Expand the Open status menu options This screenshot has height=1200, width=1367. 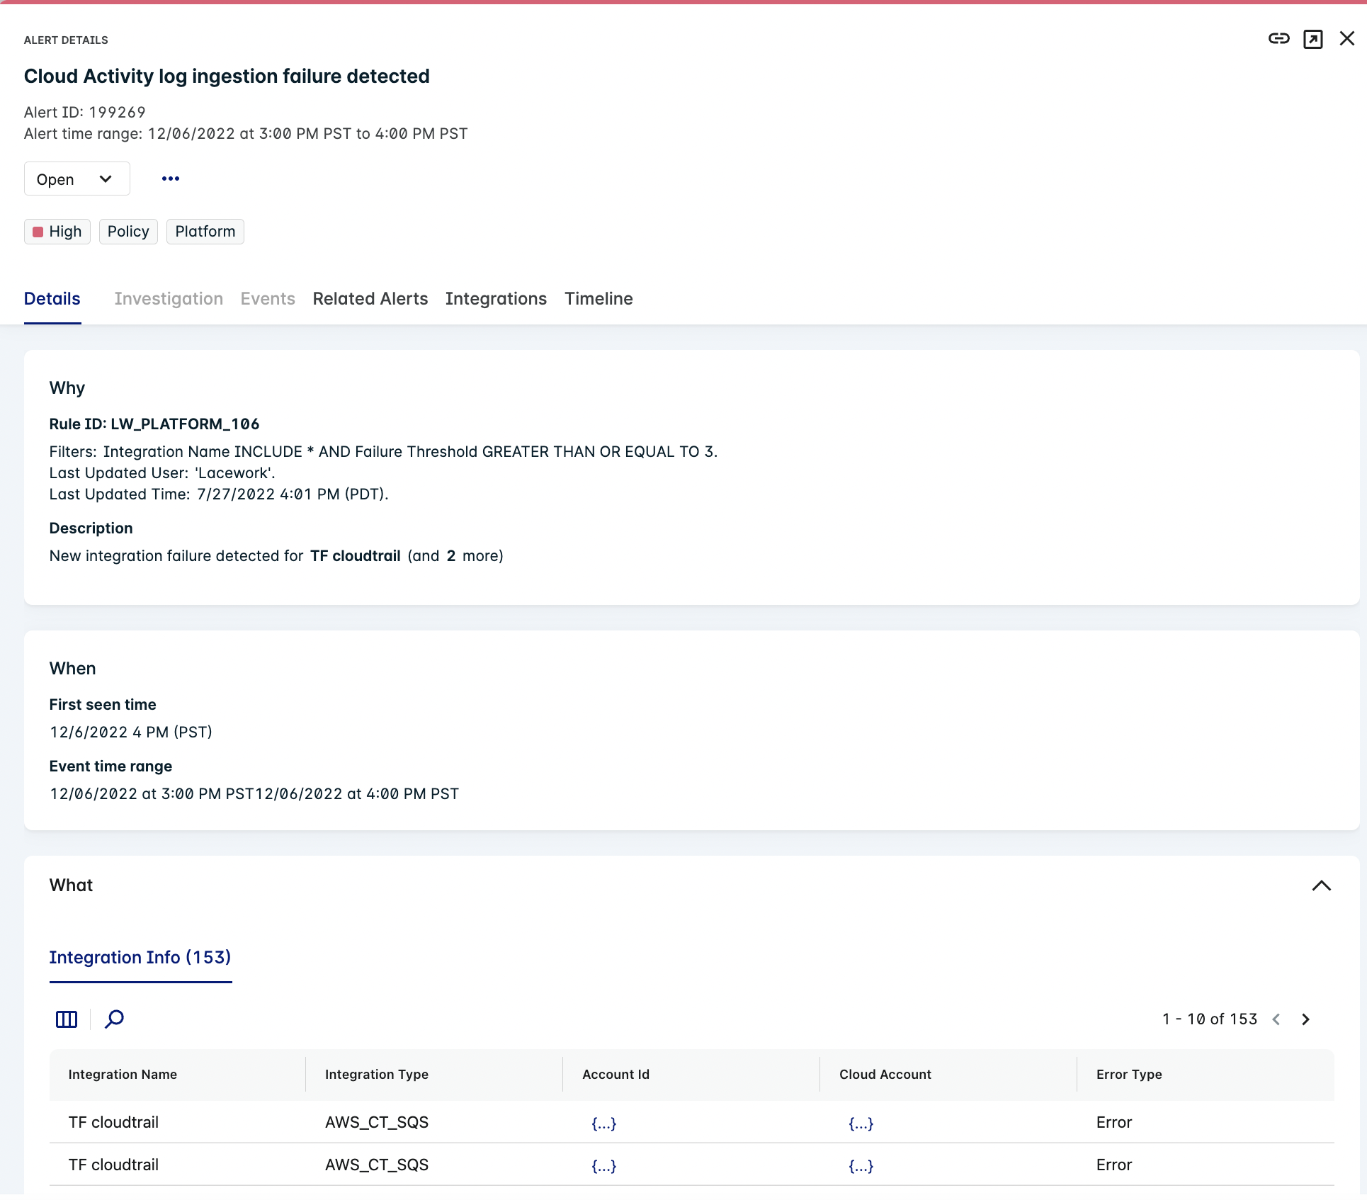tap(105, 179)
